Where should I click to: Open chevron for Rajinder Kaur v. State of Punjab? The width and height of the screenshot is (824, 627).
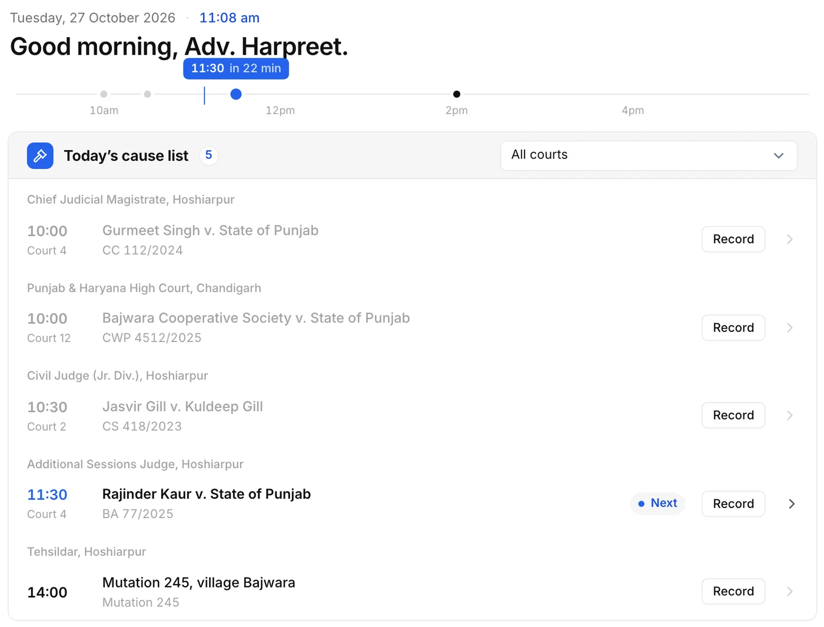point(792,503)
